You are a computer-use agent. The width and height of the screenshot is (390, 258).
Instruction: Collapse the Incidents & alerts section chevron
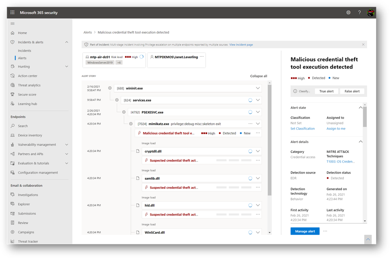[67, 42]
